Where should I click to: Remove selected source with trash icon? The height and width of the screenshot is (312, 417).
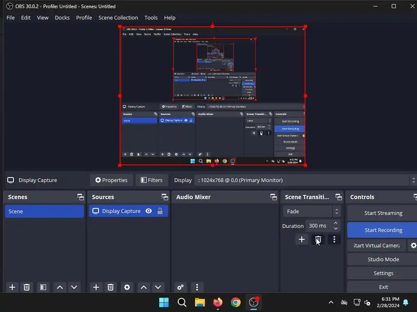point(111,287)
